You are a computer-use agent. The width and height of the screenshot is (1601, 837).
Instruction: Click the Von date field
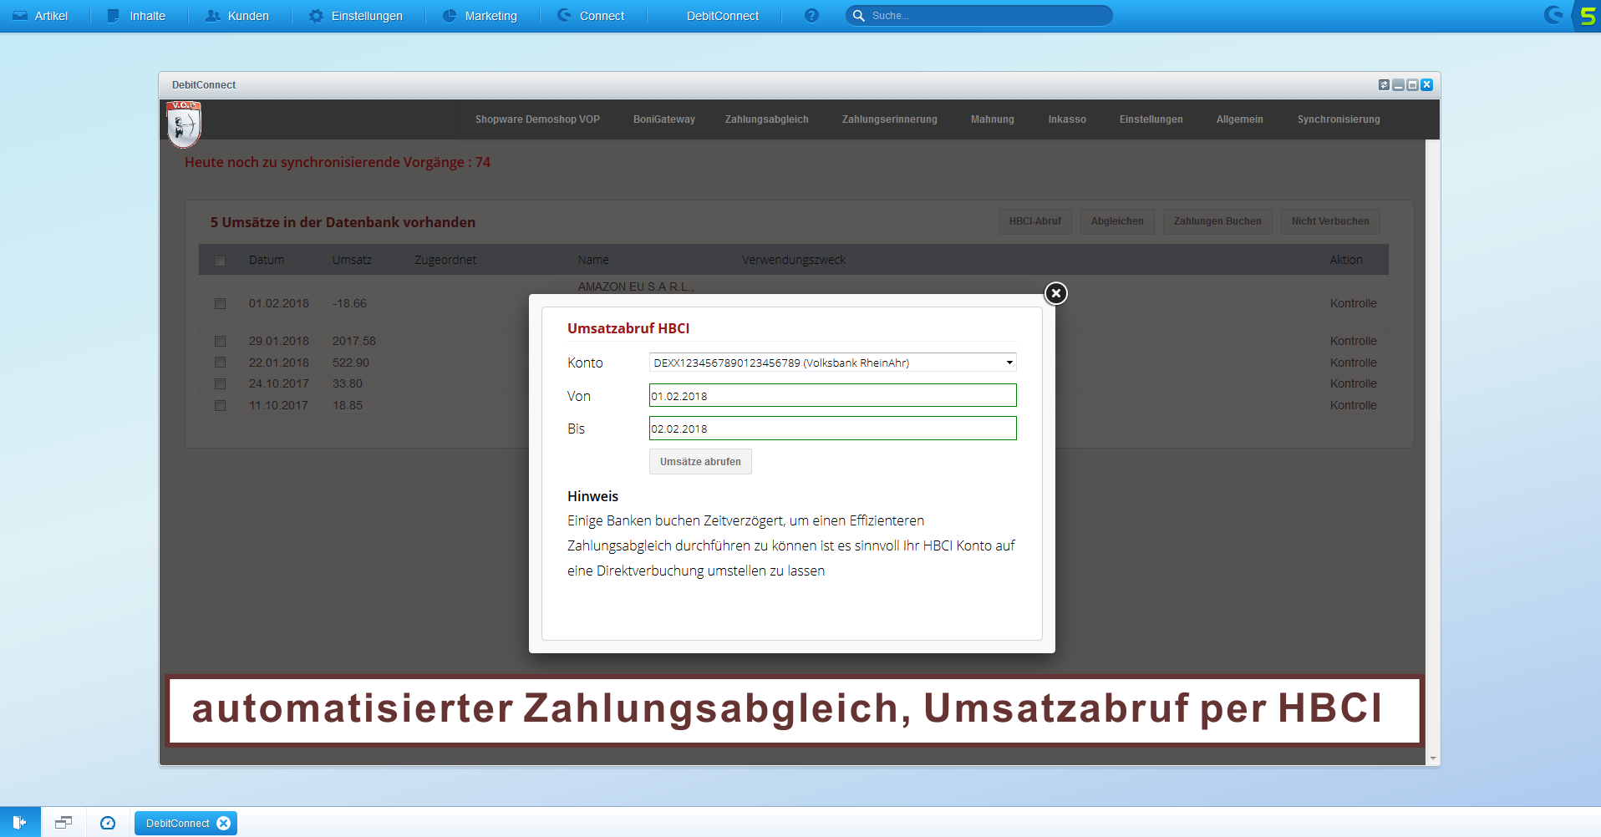(833, 395)
